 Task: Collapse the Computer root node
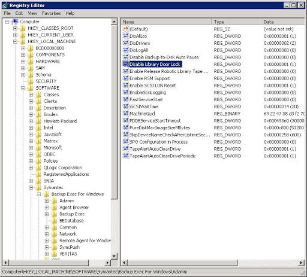(7, 22)
